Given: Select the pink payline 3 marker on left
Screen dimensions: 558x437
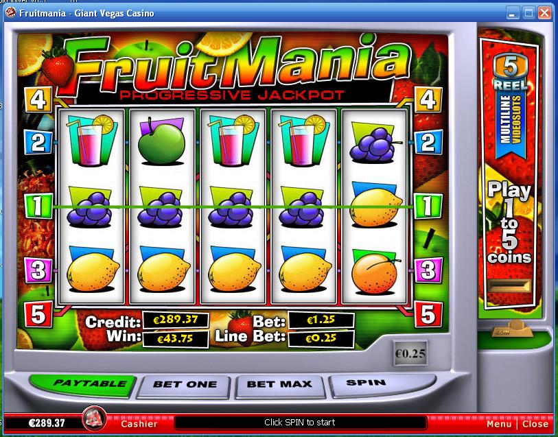Looking at the screenshot, I should [x=38, y=270].
